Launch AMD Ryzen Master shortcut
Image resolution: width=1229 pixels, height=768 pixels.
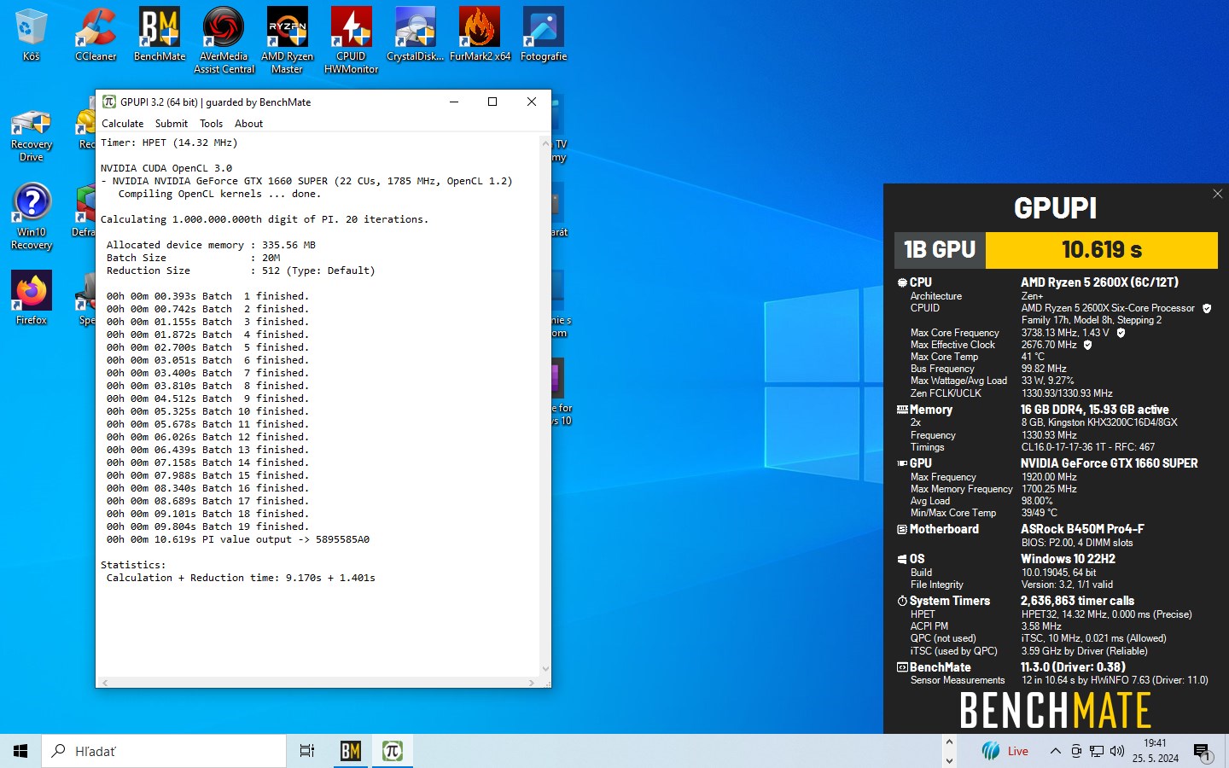288,40
